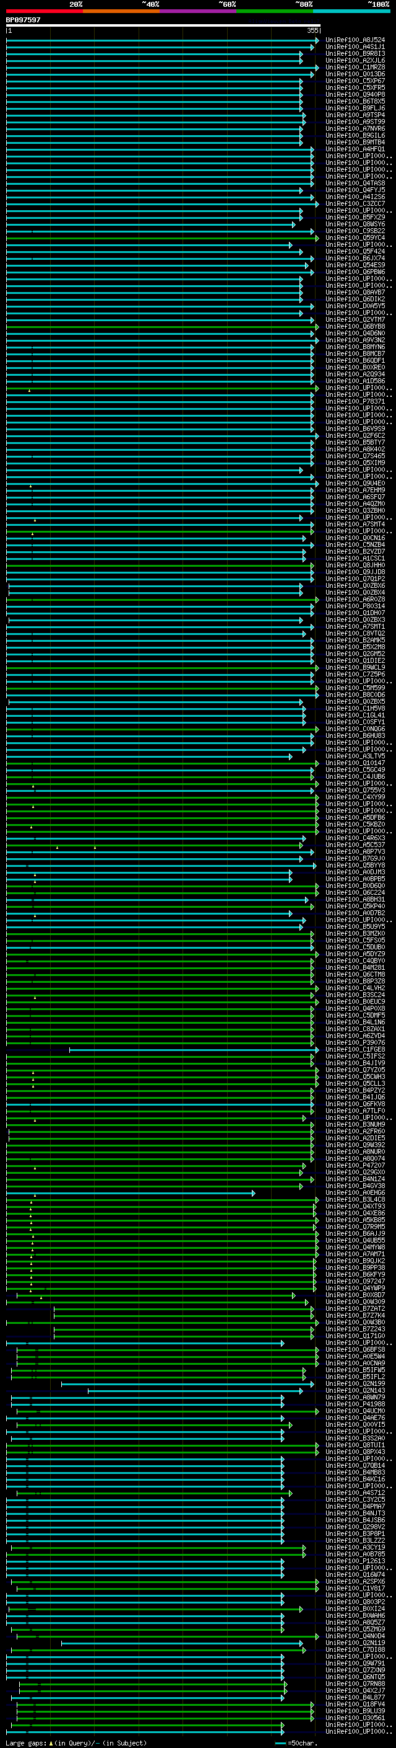Select label UniRef100_Q6PBW6
This screenshot has width=396, height=1748.
(x=355, y=272)
